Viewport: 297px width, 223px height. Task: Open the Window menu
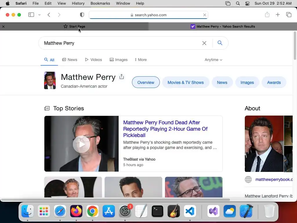(x=123, y=3)
